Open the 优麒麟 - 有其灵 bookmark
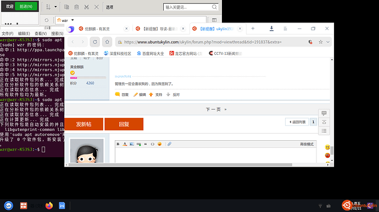 coord(83,53)
